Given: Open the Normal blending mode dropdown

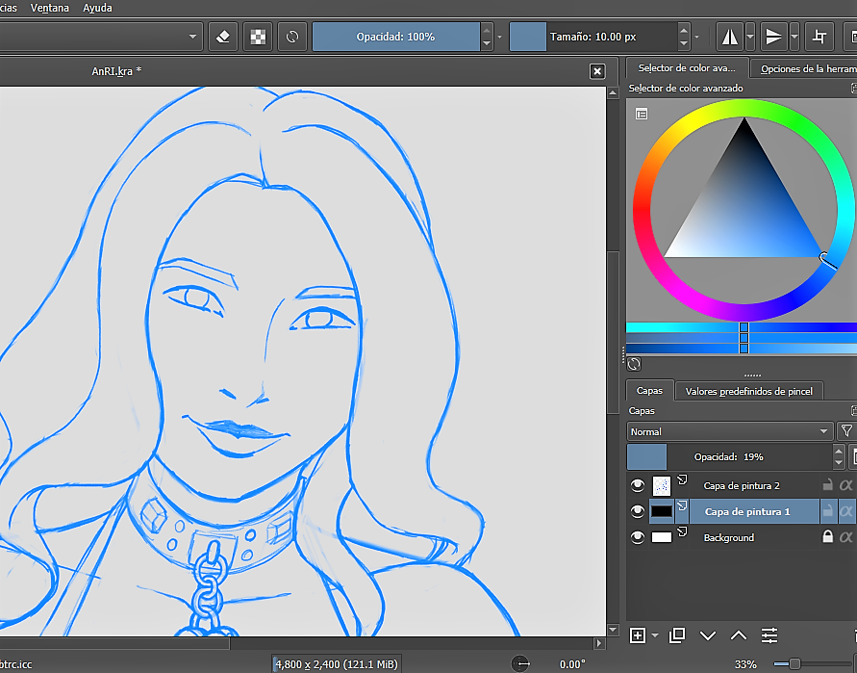Looking at the screenshot, I should [x=730, y=431].
